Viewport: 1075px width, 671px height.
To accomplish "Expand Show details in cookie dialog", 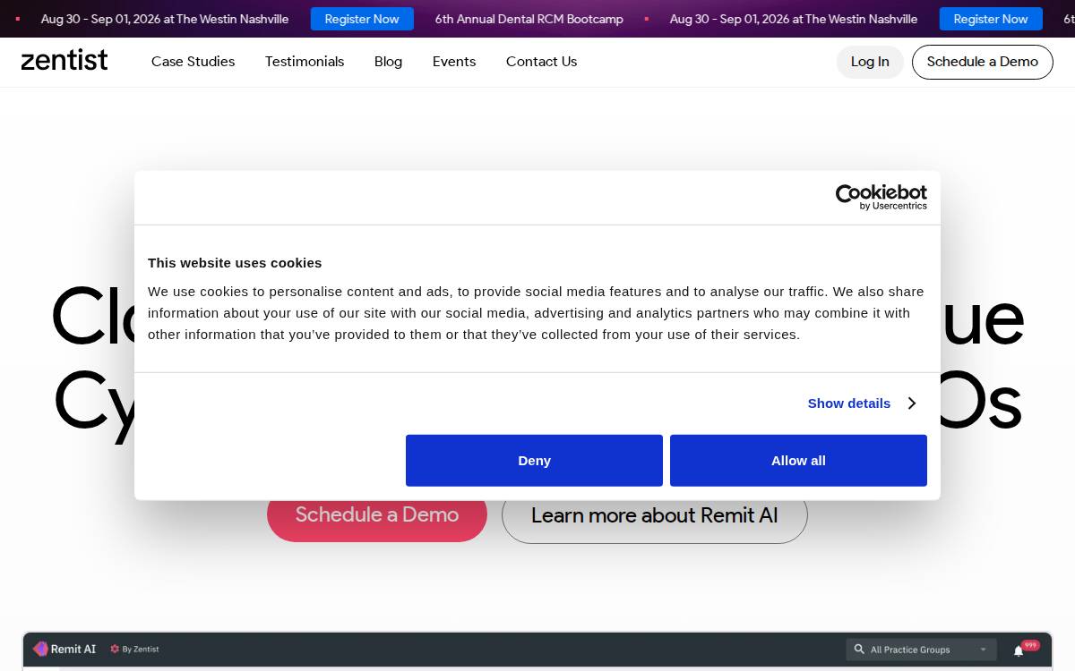I will [x=849, y=403].
